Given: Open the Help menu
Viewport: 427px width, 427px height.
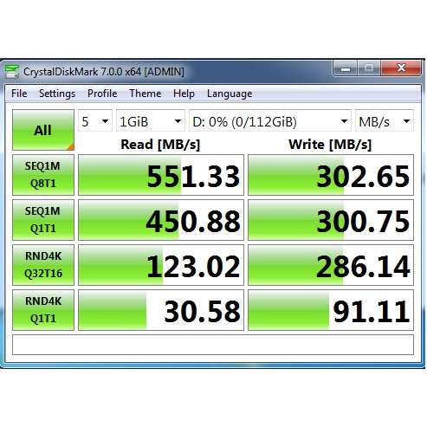Looking at the screenshot, I should coord(184,94).
